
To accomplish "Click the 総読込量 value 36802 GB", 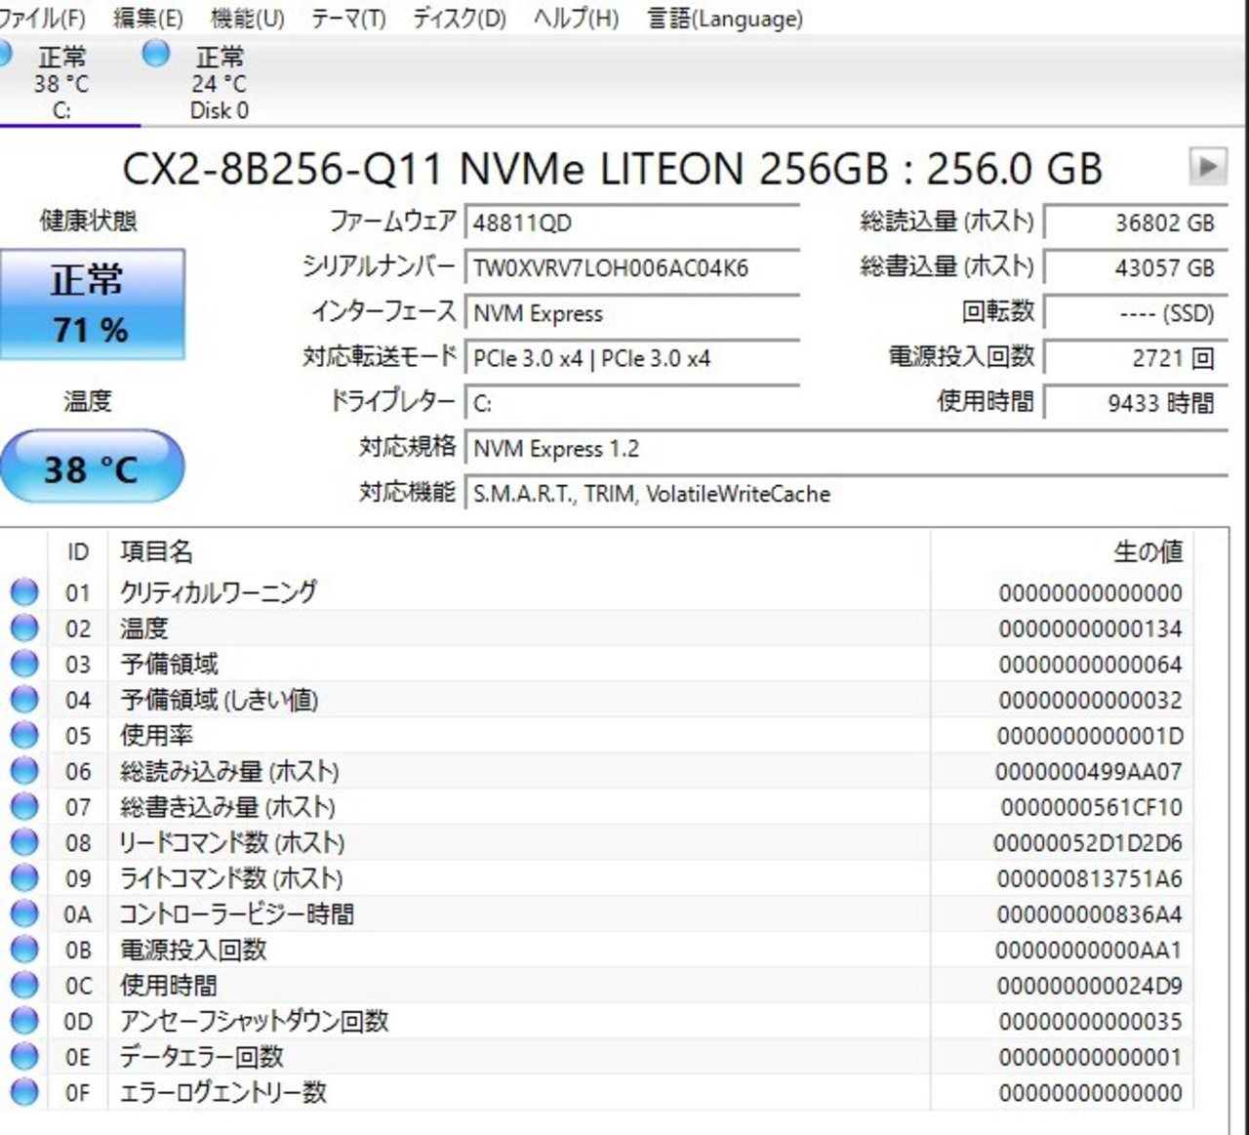I will tap(1136, 223).
